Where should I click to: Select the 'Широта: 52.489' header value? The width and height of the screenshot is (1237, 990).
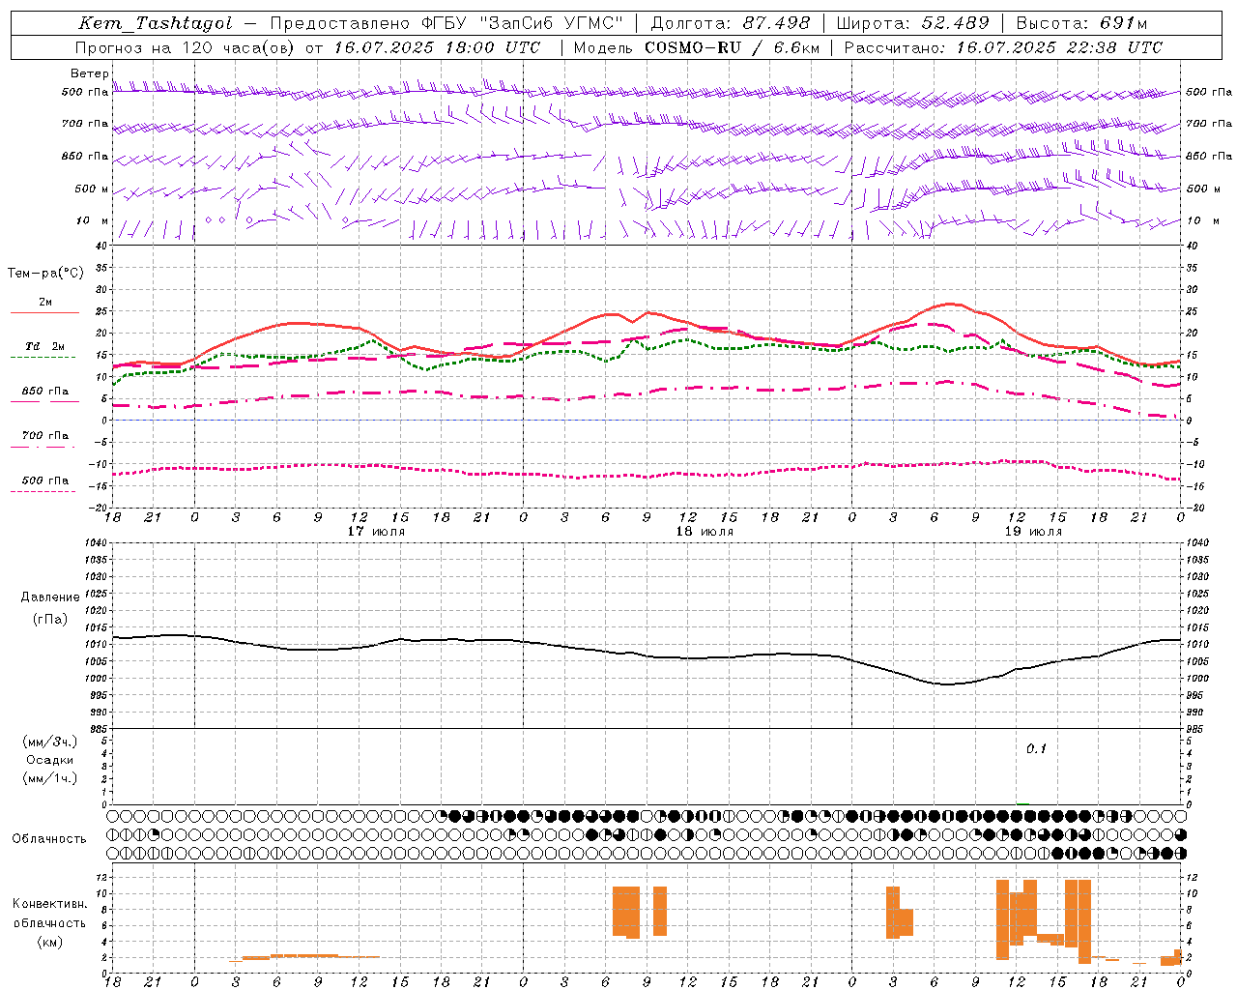[913, 23]
